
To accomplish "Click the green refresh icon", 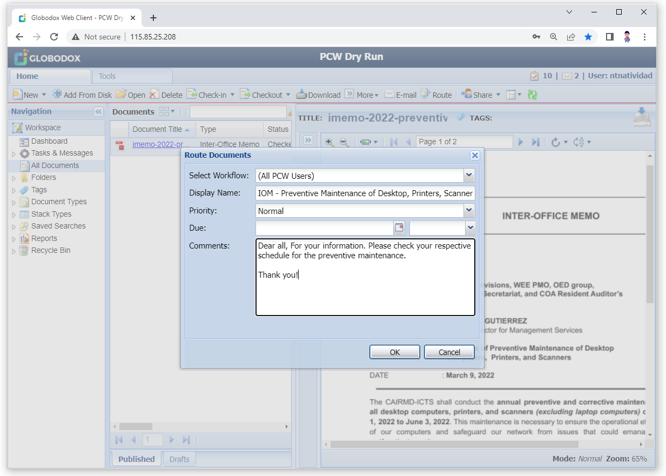I will pos(533,95).
